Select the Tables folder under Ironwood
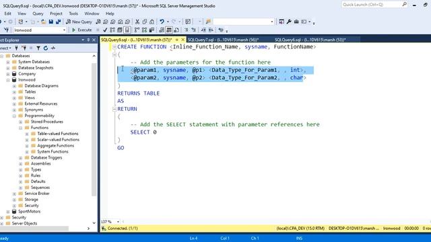431x242 pixels. click(30, 92)
